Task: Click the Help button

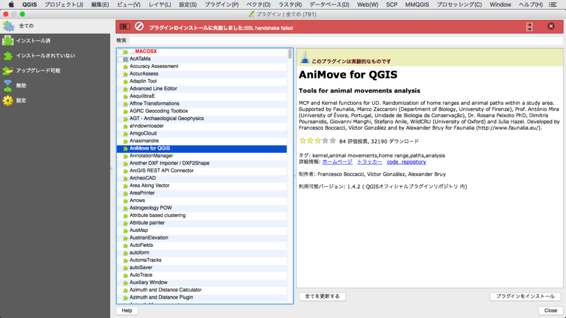Action: 127,310
